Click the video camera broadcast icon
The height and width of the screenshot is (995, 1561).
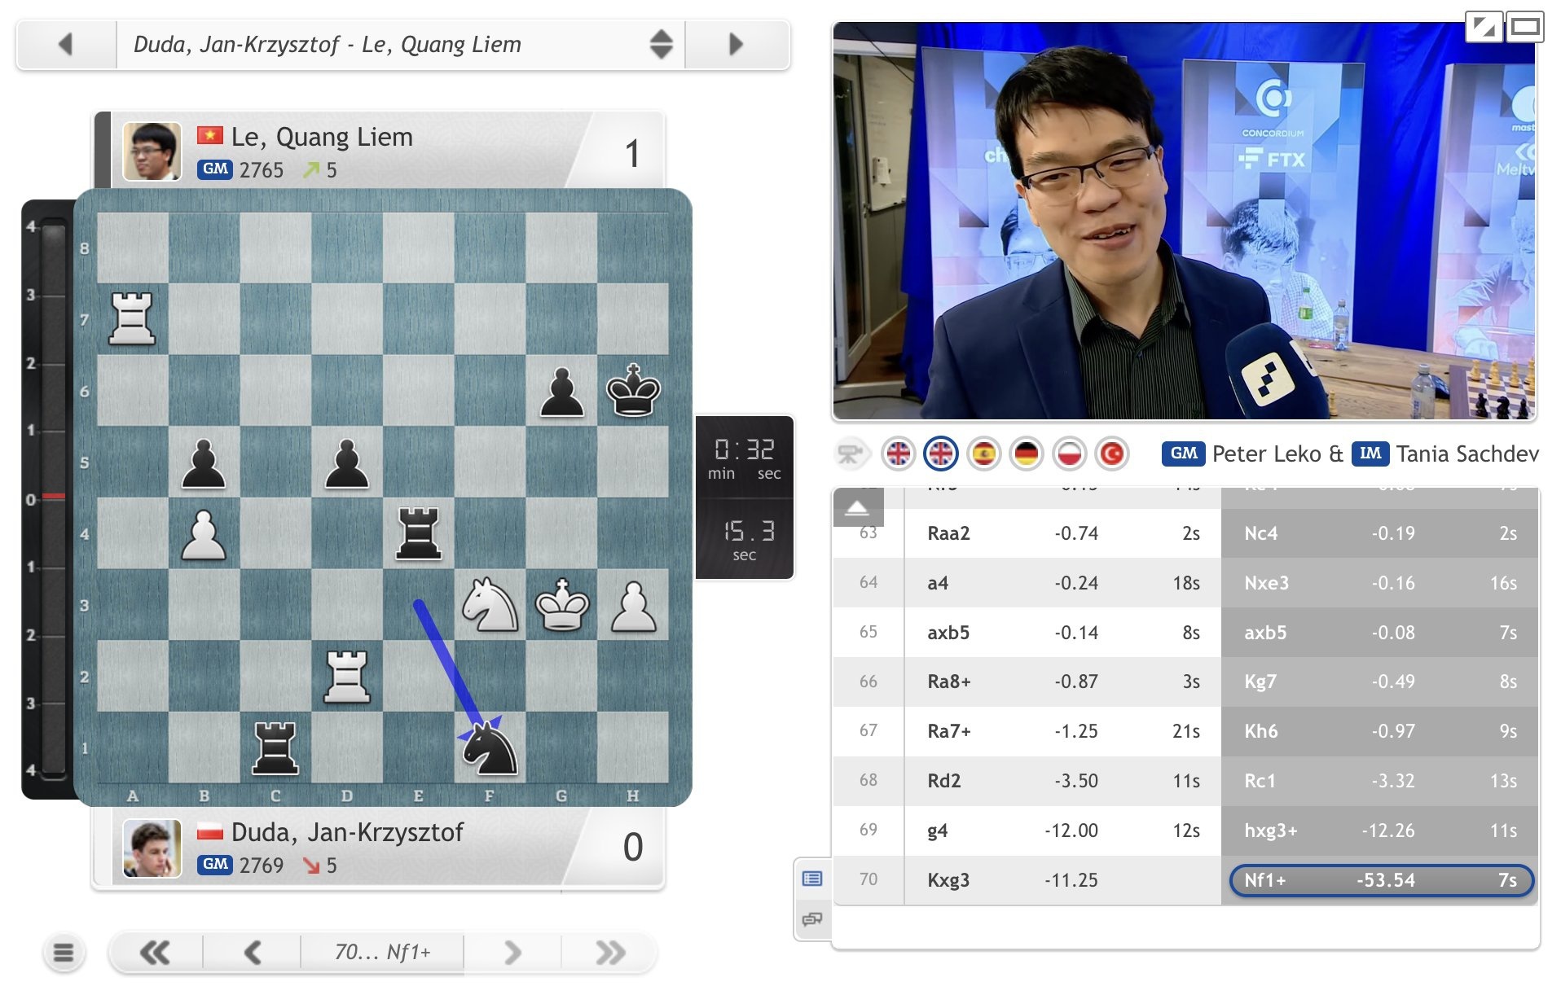click(851, 454)
